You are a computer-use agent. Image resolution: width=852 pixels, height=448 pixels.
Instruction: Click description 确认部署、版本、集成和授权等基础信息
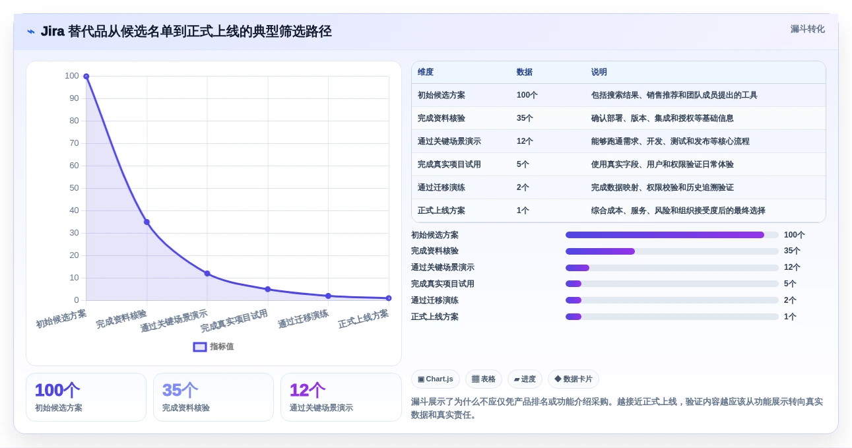(663, 118)
